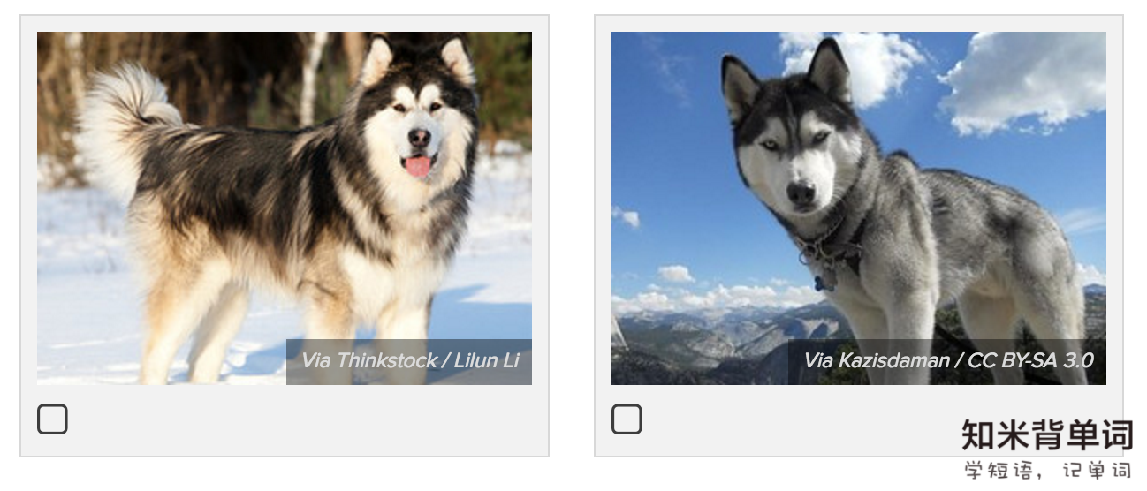
Task: Tick the checkbox under the malamute photo
Action: click(x=52, y=419)
